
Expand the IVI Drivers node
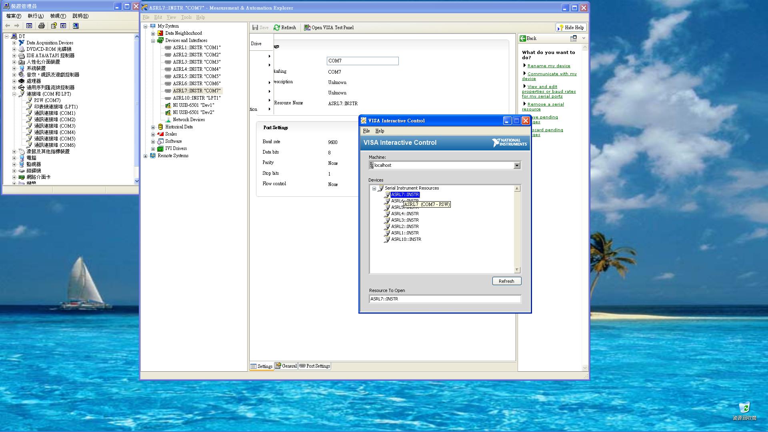point(153,149)
